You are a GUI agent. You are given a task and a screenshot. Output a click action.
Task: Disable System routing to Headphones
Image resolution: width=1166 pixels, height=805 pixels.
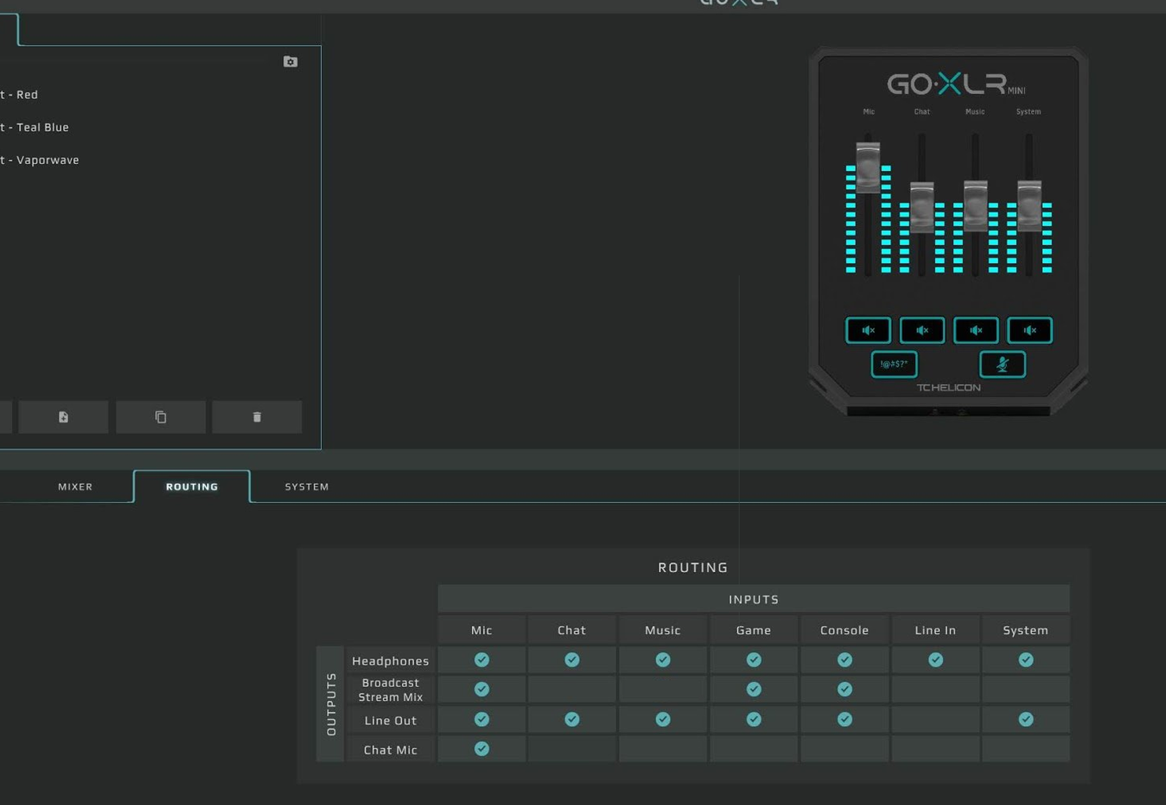point(1026,660)
